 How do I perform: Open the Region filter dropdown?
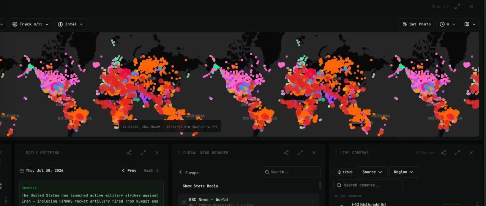(x=404, y=172)
